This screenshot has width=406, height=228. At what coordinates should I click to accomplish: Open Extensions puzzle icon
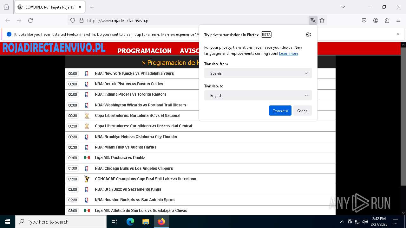click(x=387, y=21)
